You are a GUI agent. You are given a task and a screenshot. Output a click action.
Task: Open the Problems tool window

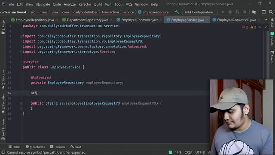[35, 147]
